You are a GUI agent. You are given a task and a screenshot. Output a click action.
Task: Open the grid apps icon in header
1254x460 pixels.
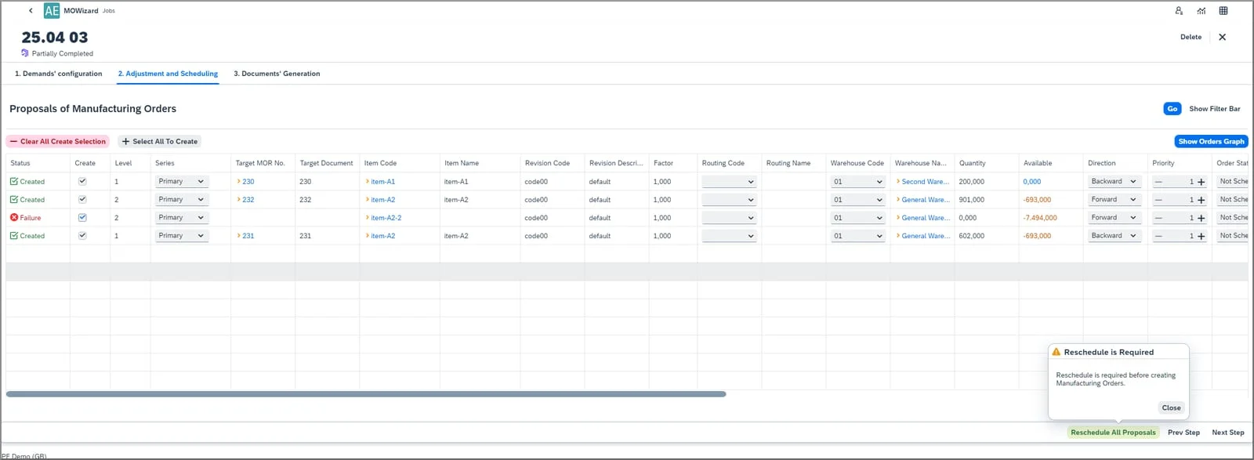coord(1223,11)
